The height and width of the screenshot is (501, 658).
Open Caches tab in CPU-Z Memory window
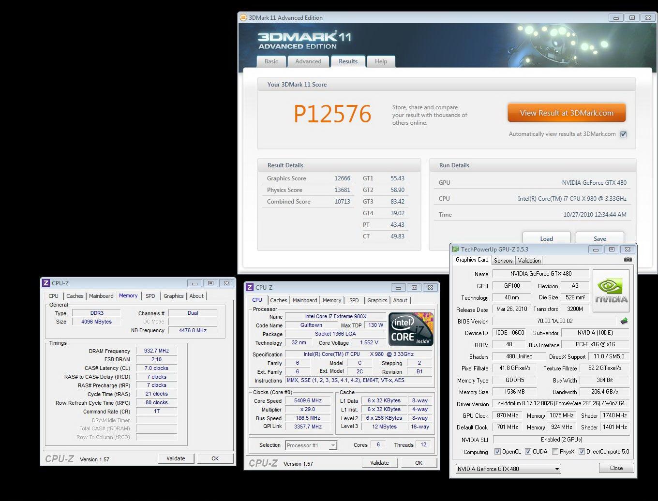75,296
